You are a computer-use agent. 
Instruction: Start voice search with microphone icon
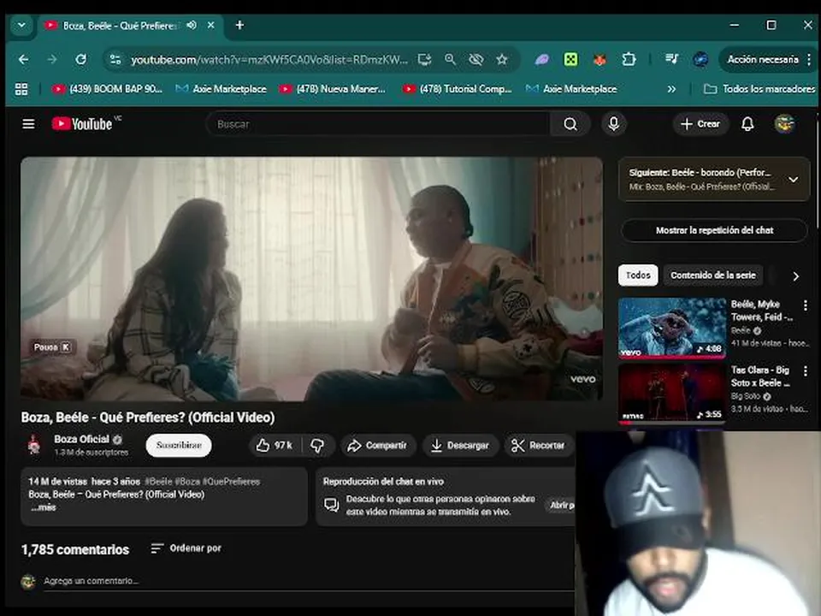click(x=614, y=124)
